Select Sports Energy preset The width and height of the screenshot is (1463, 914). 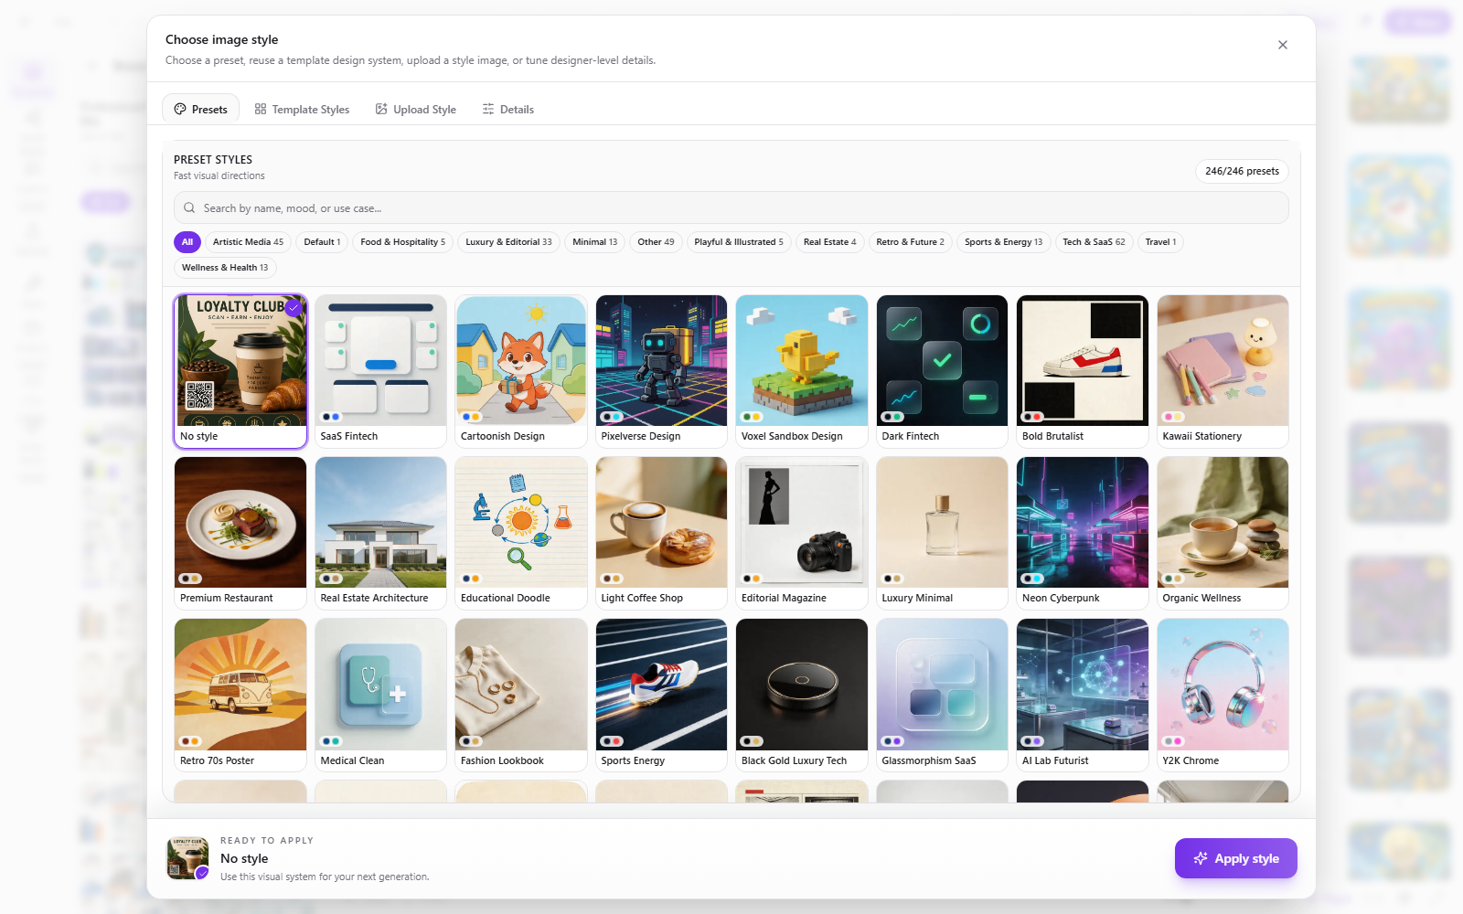[661, 695]
